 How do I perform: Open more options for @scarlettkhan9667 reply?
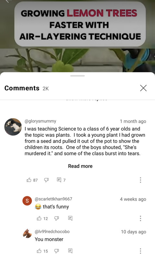click(140, 218)
